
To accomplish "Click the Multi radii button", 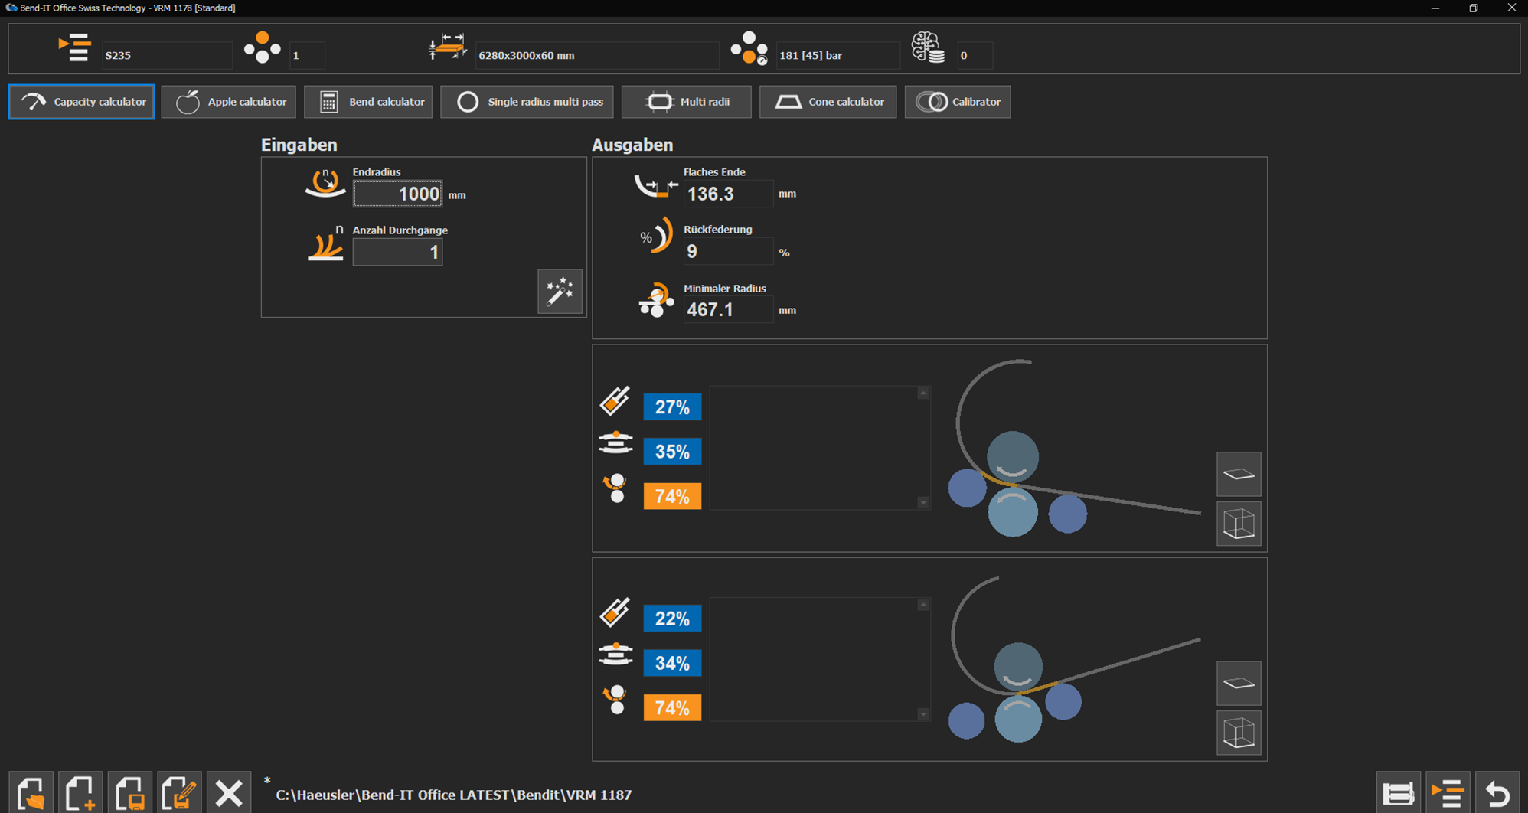I will [686, 102].
